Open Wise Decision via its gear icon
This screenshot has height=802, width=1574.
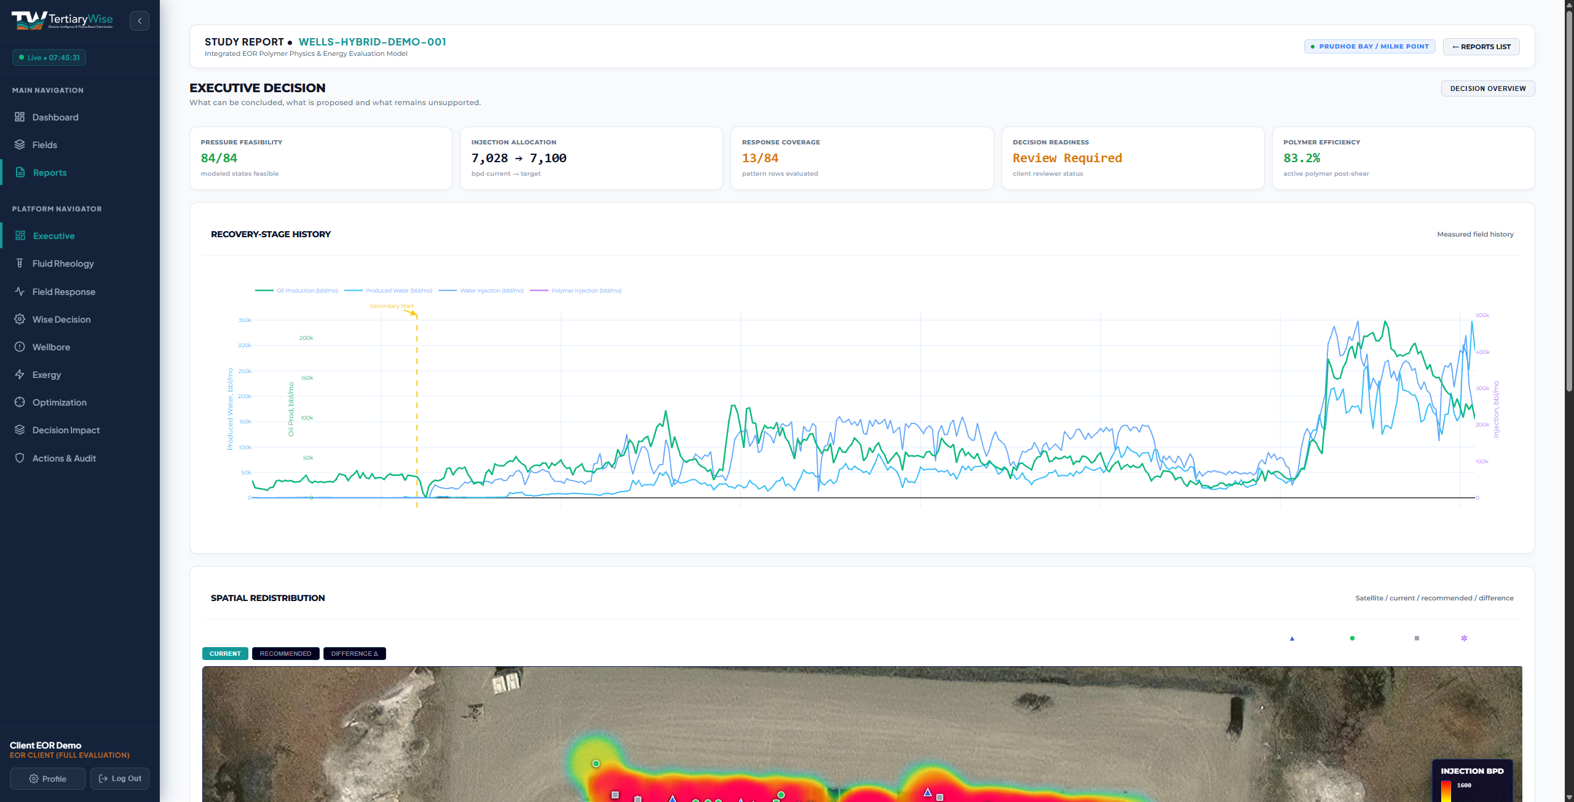coord(20,319)
